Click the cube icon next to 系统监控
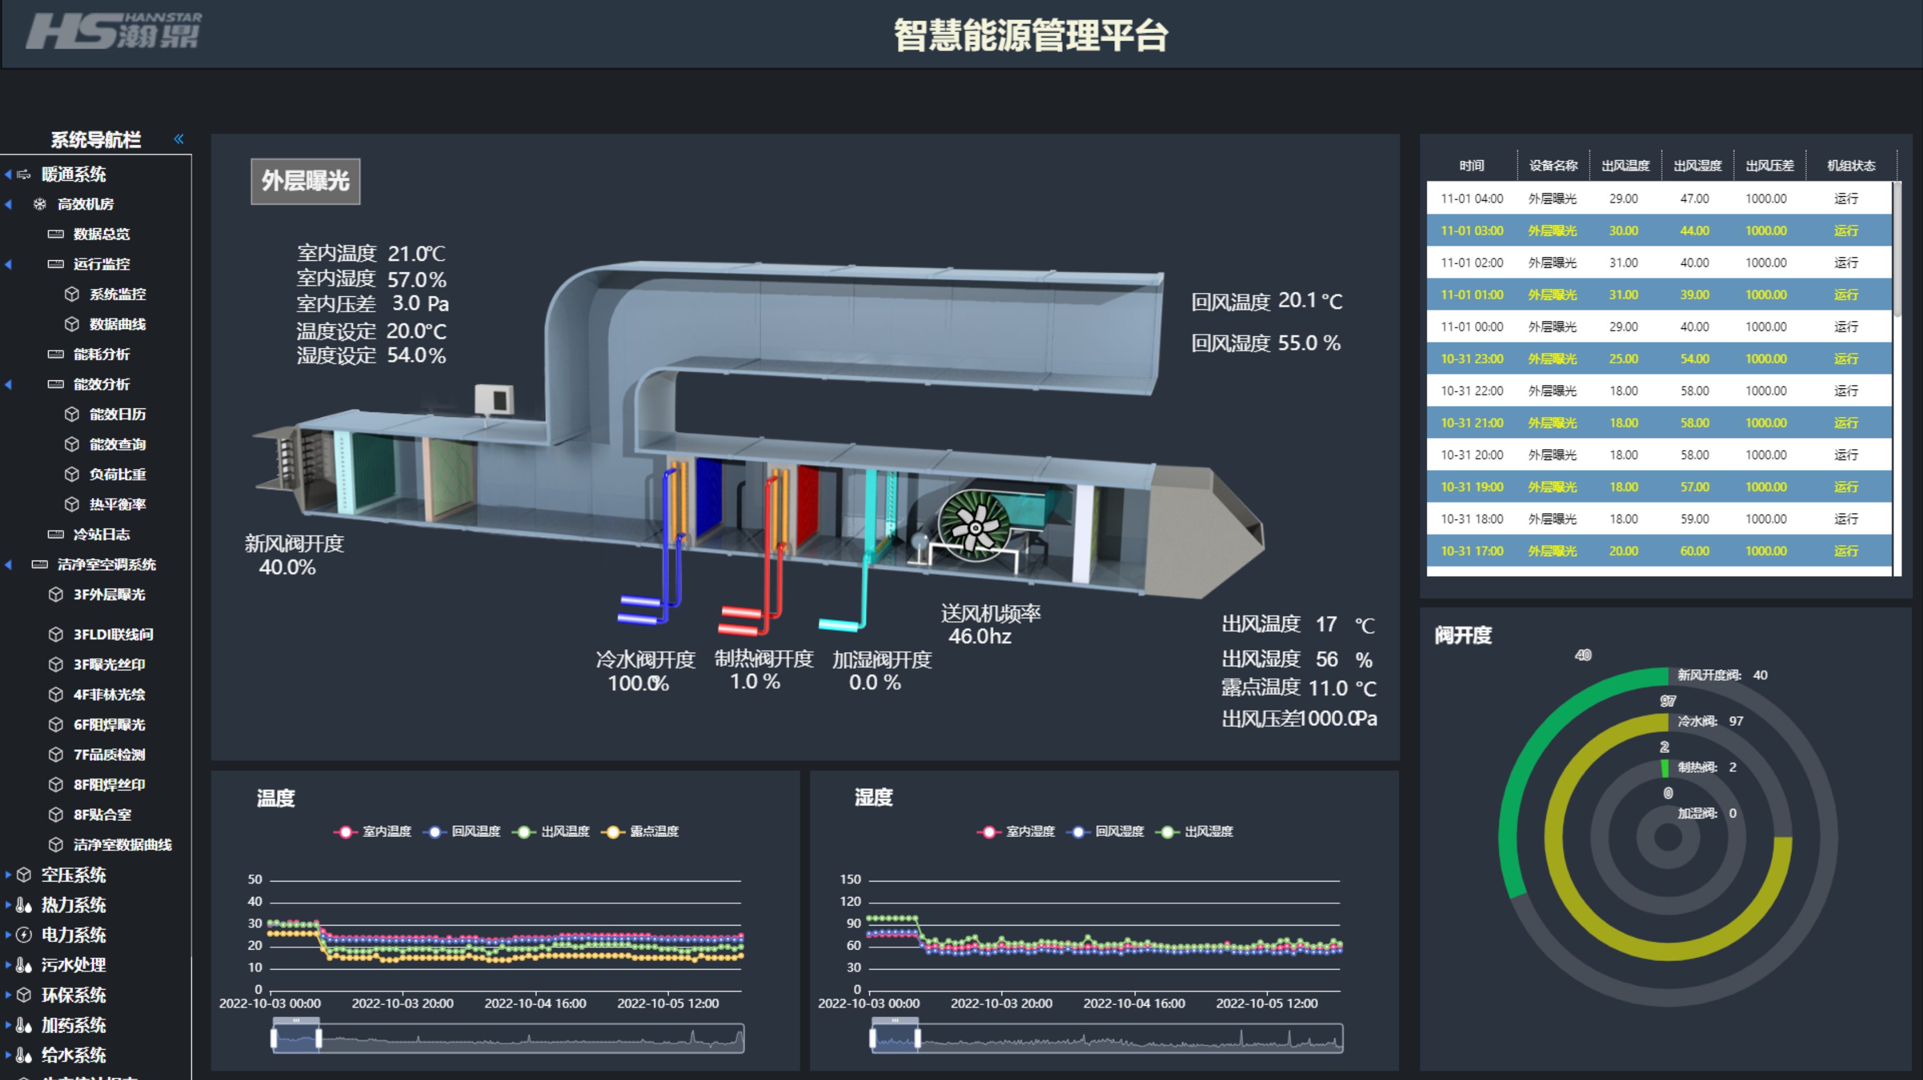The width and height of the screenshot is (1923, 1080). pos(72,294)
